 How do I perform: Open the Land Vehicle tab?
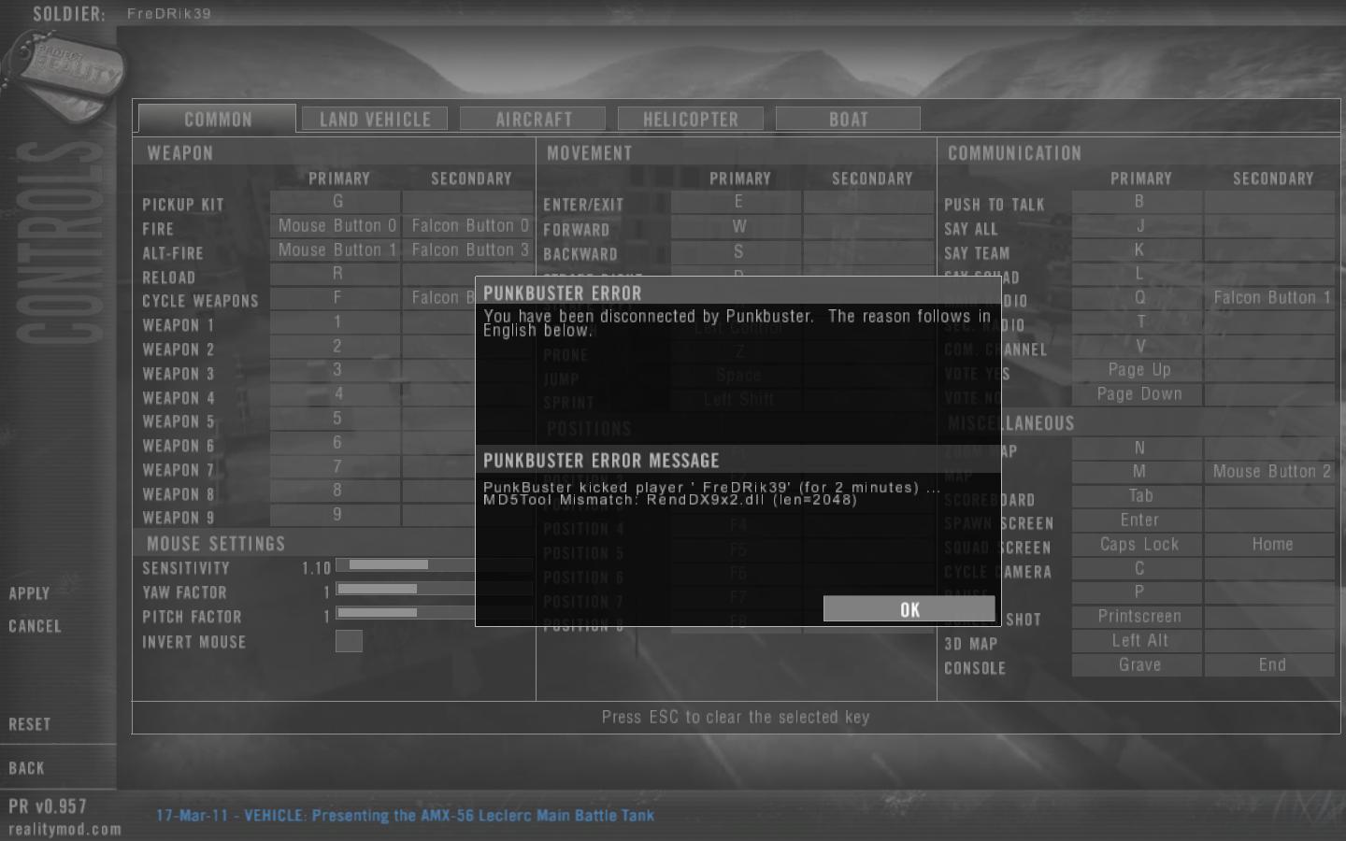[x=375, y=119]
